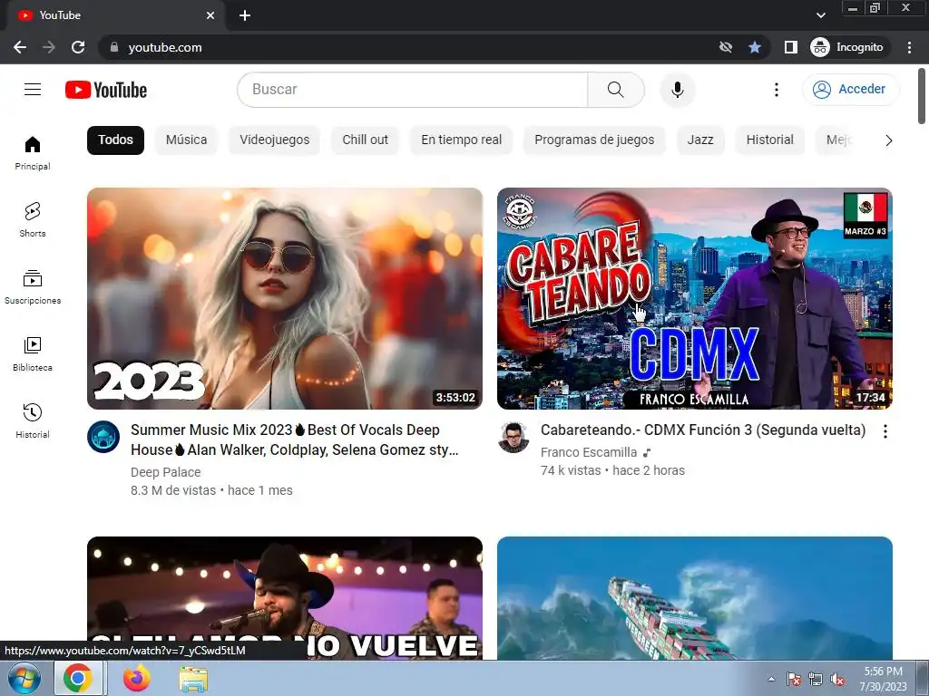Click the third-party cookies blocked eye icon
The width and height of the screenshot is (929, 696).
[725, 47]
